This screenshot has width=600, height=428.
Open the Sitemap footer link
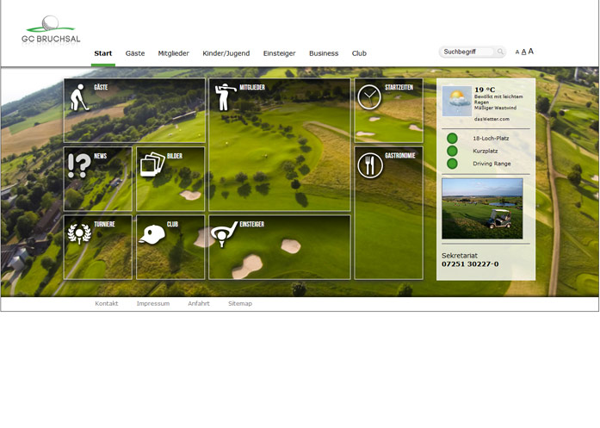pyautogui.click(x=240, y=304)
